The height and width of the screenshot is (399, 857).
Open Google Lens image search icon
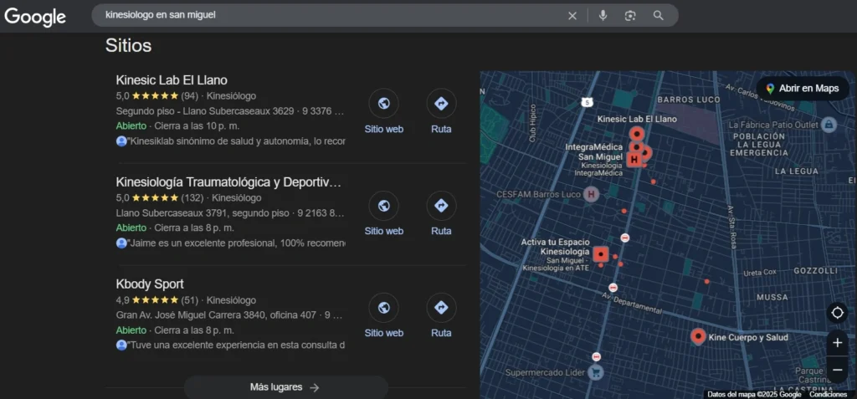tap(630, 16)
